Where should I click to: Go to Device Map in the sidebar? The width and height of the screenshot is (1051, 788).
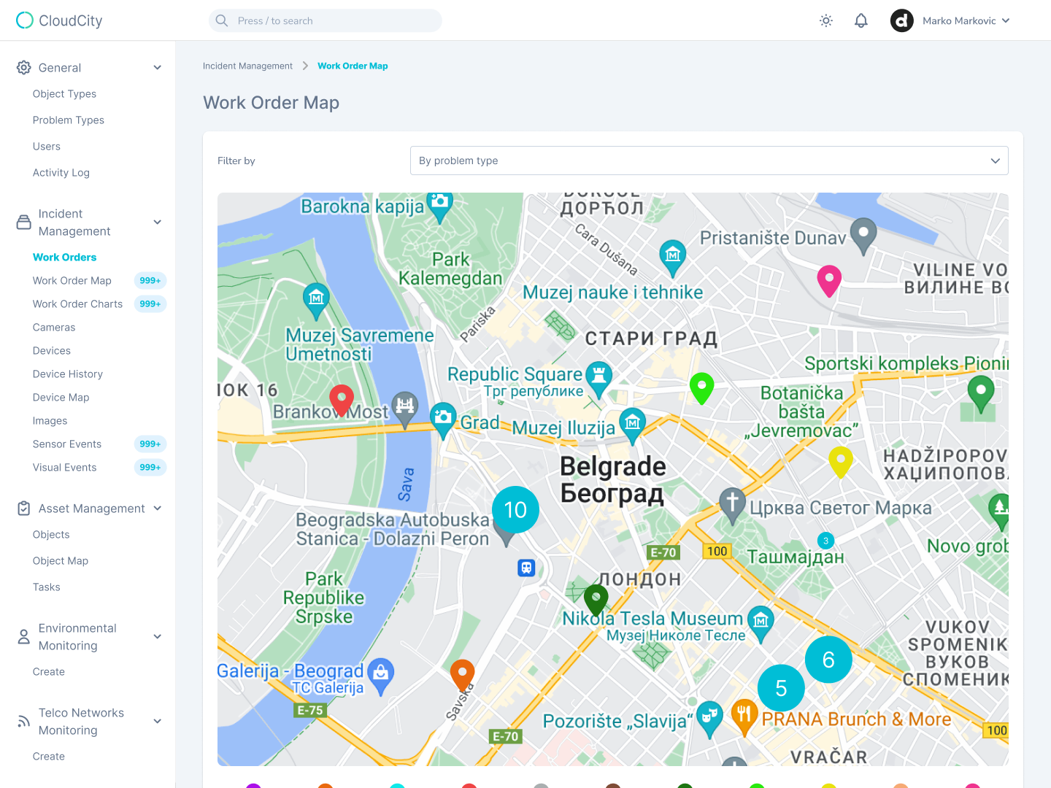61,398
